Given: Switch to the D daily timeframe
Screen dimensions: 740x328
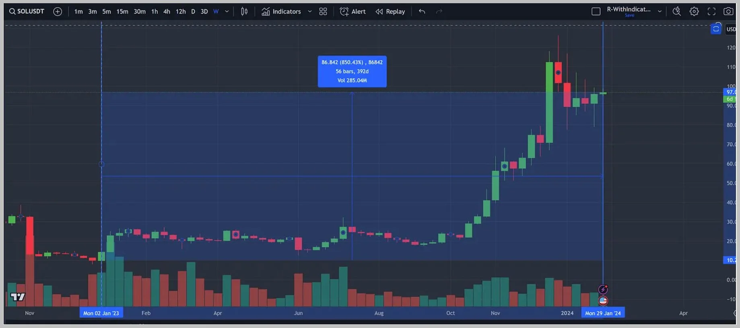Looking at the screenshot, I should tap(193, 12).
